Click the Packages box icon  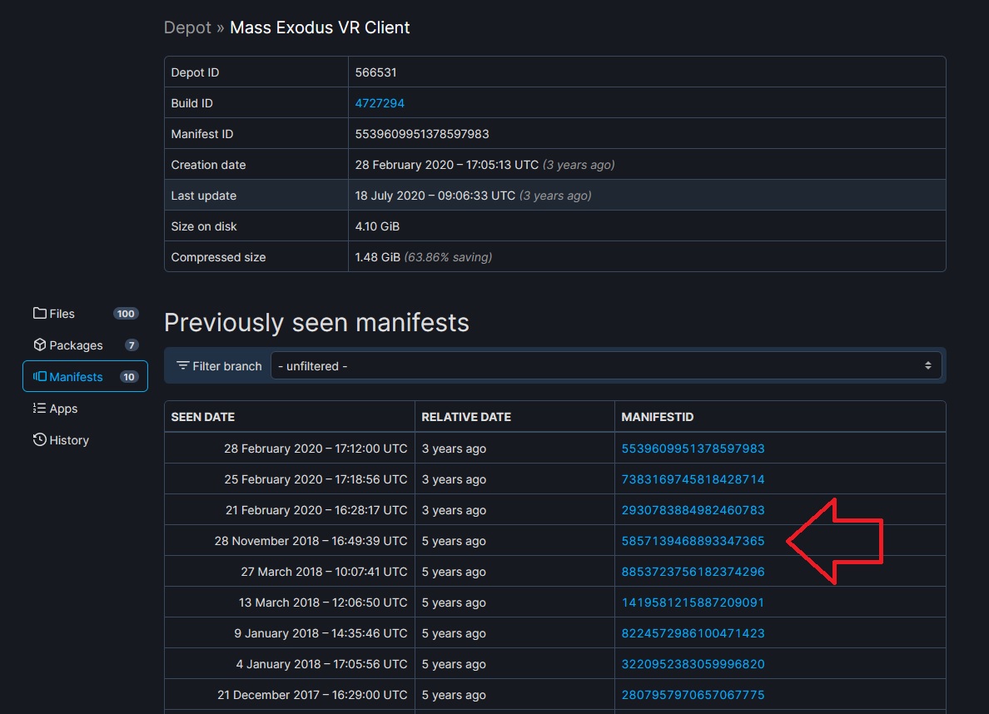(x=40, y=345)
